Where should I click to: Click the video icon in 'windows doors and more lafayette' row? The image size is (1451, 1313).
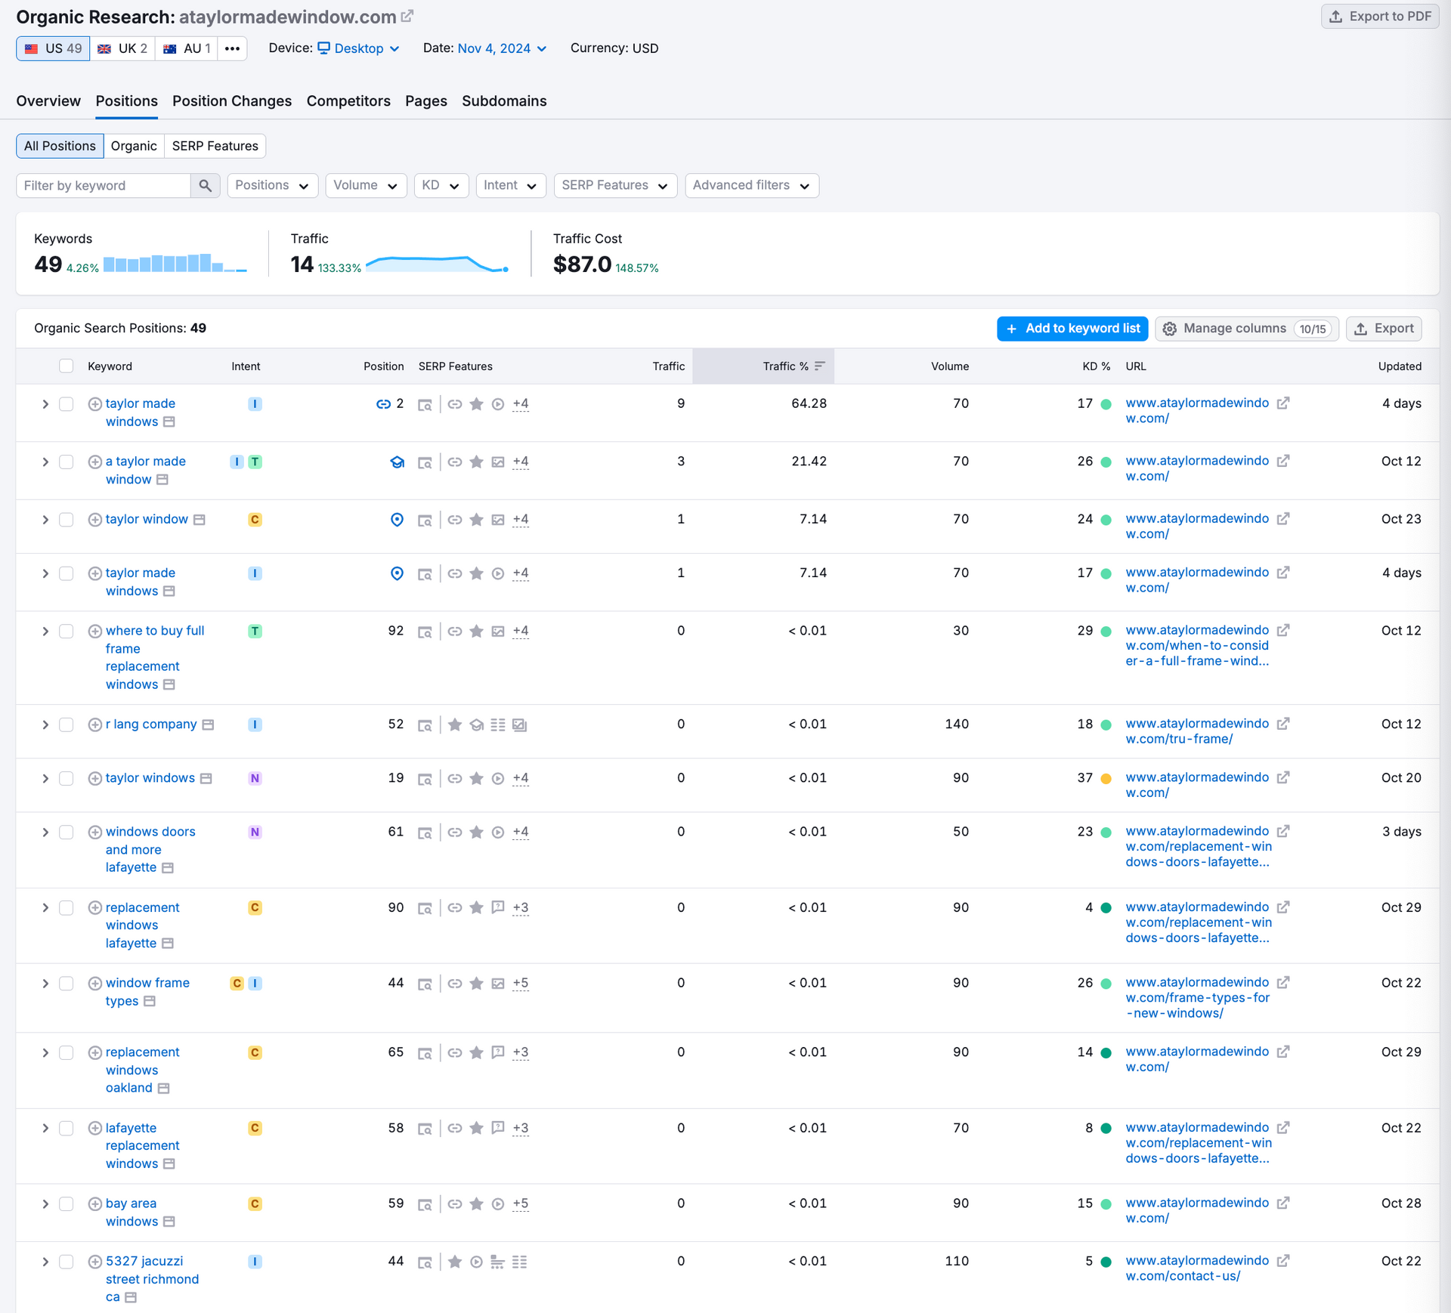tap(498, 833)
